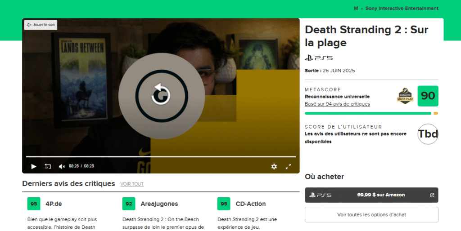Click the game title 'Death Stranding 2 : Sur la plage'
Image resolution: width=461 pixels, height=231 pixels.
click(x=366, y=36)
